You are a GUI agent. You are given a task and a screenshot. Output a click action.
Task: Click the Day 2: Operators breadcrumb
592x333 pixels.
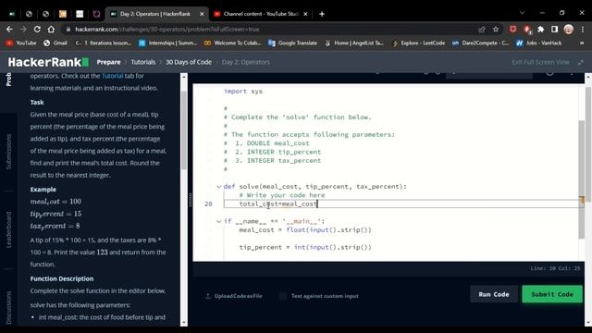coord(246,62)
